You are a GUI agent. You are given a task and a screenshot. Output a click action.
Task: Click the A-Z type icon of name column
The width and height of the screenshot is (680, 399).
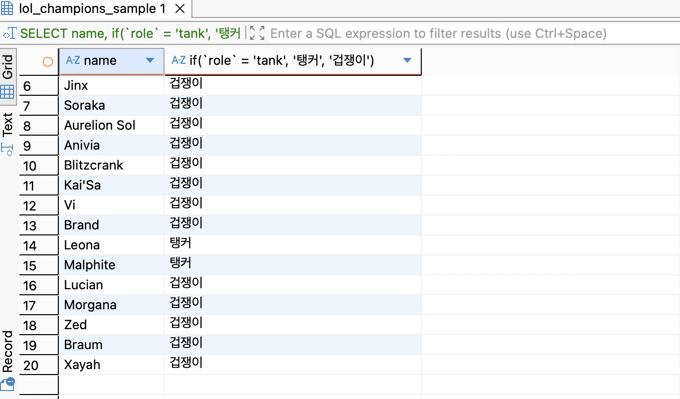(x=73, y=60)
